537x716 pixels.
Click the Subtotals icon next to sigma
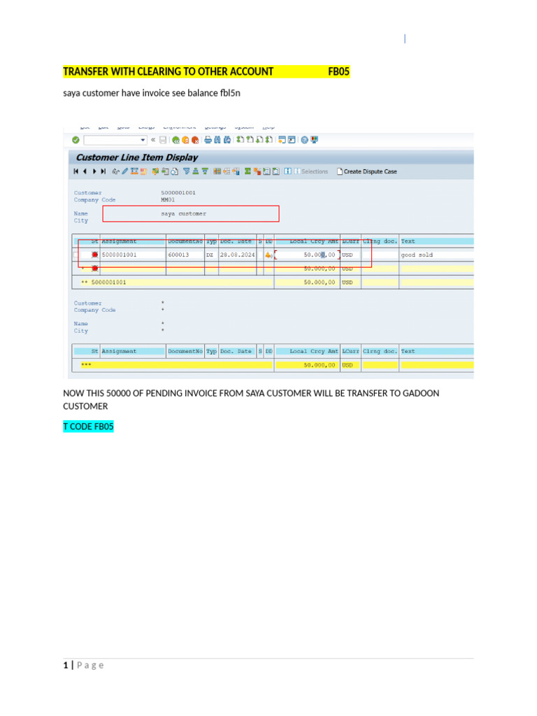coord(257,171)
